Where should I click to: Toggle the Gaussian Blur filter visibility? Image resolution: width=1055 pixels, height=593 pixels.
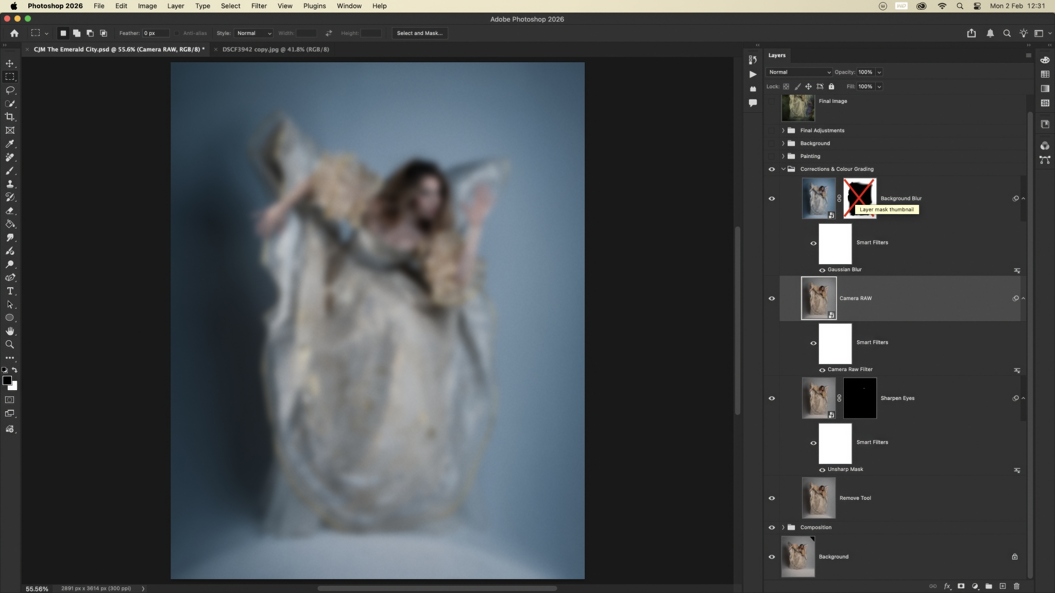click(822, 270)
